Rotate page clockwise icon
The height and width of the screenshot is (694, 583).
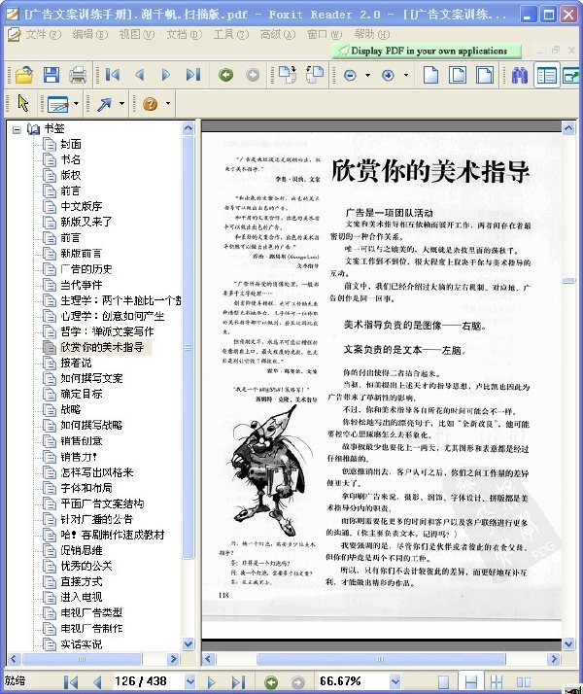[287, 74]
